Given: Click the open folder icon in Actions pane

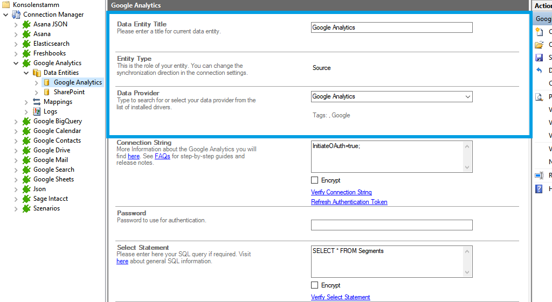Looking at the screenshot, I should [539, 45].
